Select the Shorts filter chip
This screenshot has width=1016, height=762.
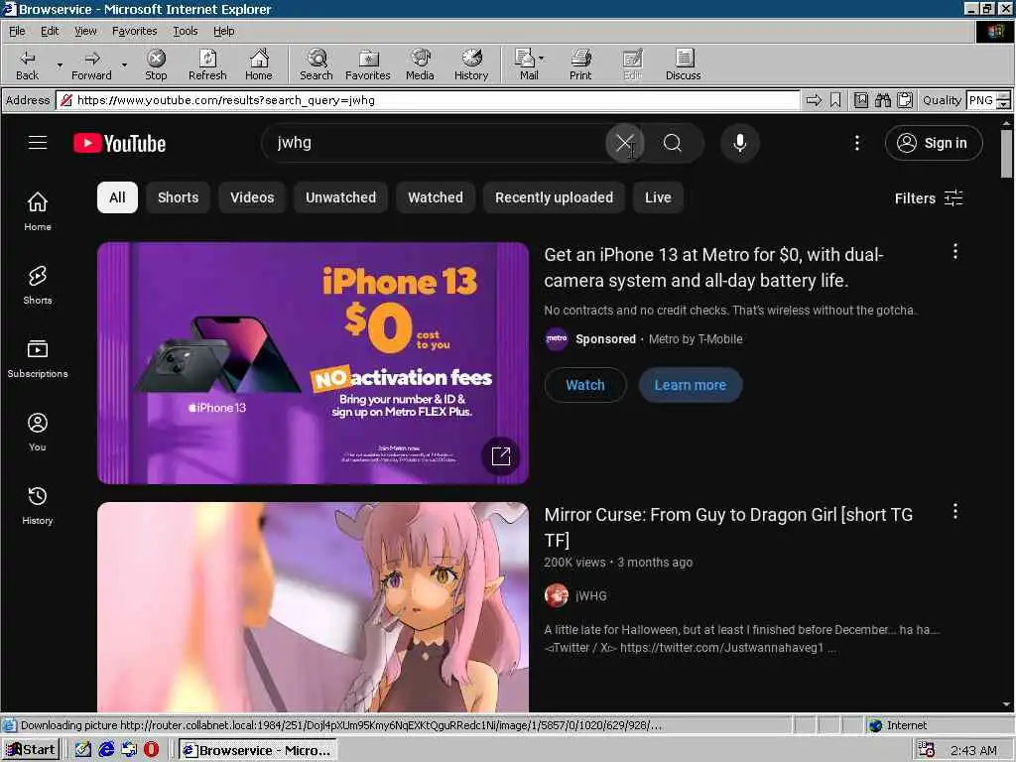coord(179,197)
